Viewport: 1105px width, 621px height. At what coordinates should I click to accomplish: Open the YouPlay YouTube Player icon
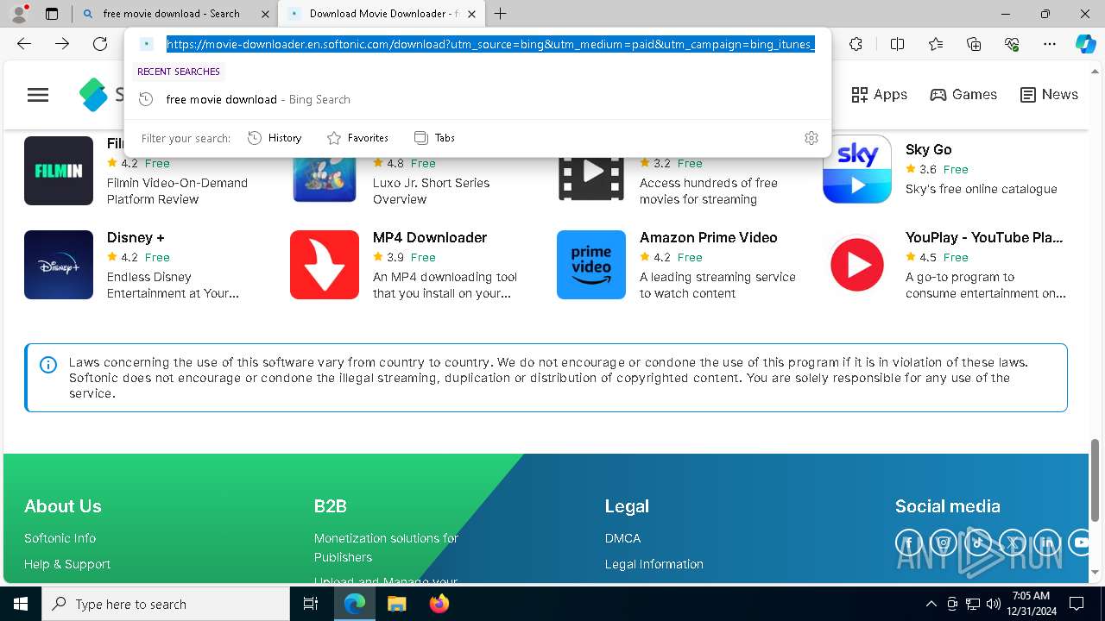[857, 265]
